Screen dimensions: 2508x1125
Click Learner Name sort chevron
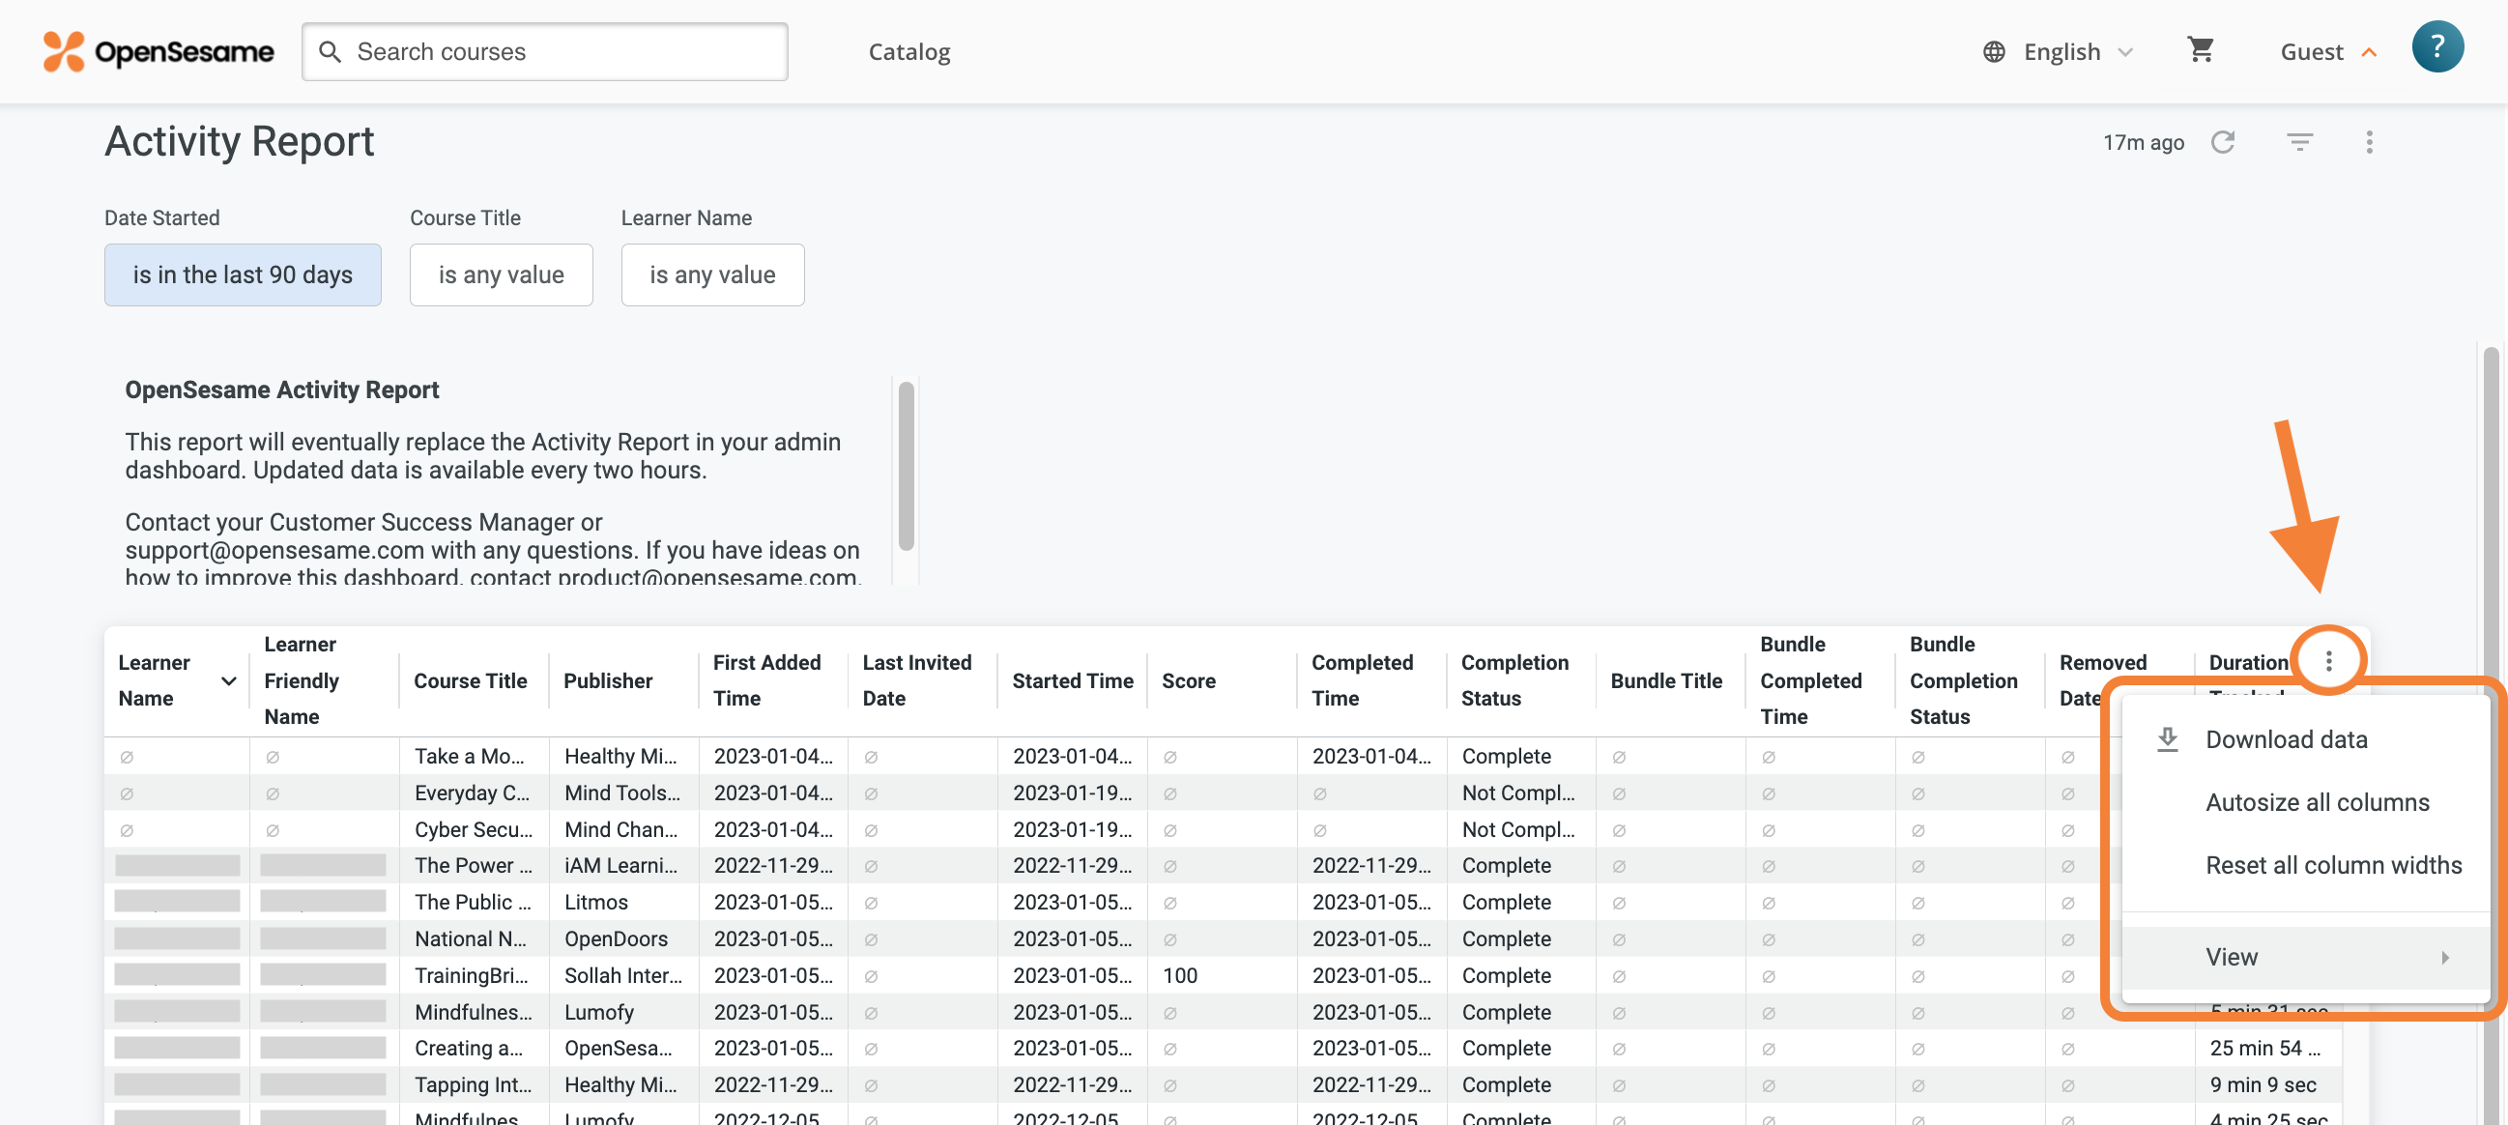[x=229, y=679]
